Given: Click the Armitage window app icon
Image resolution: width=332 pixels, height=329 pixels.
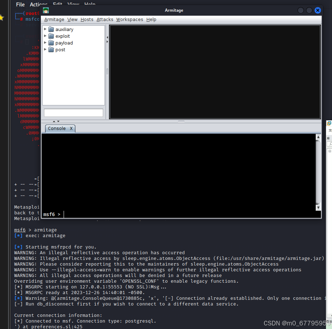Looking at the screenshot, I should click(x=46, y=10).
